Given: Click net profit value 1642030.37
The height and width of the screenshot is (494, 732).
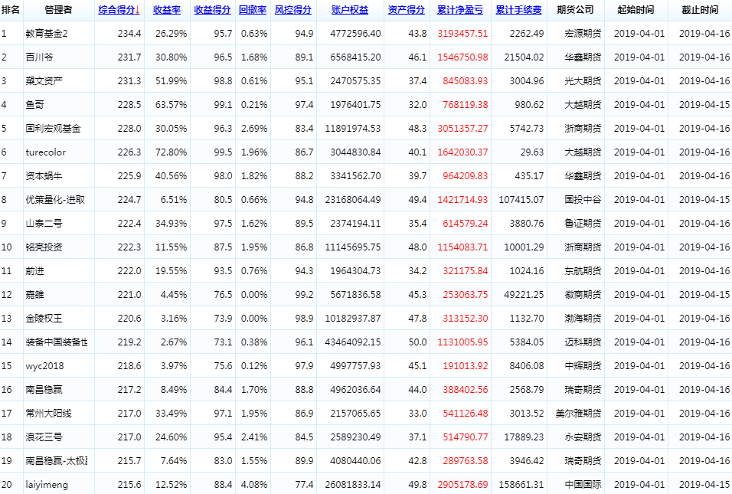Looking at the screenshot, I should [x=462, y=152].
